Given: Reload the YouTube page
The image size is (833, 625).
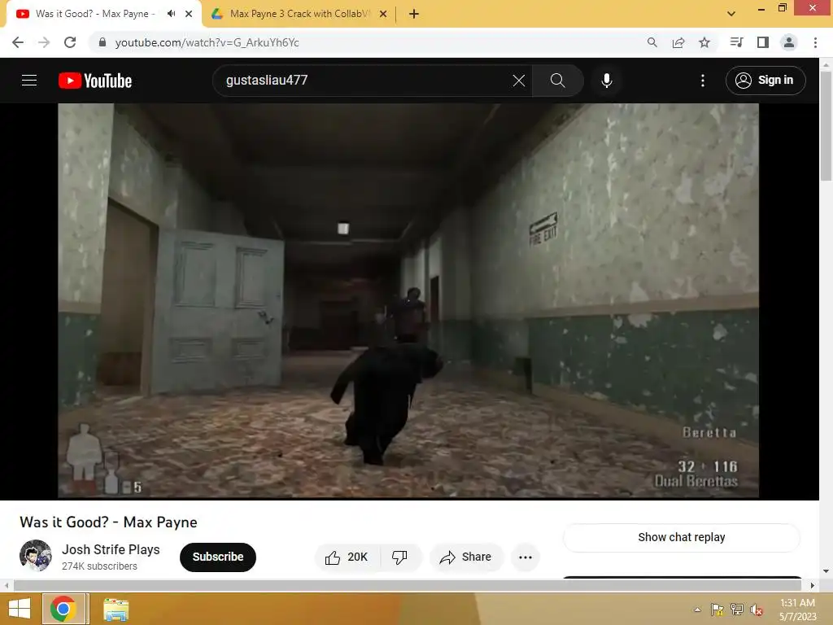Looking at the screenshot, I should (70, 42).
